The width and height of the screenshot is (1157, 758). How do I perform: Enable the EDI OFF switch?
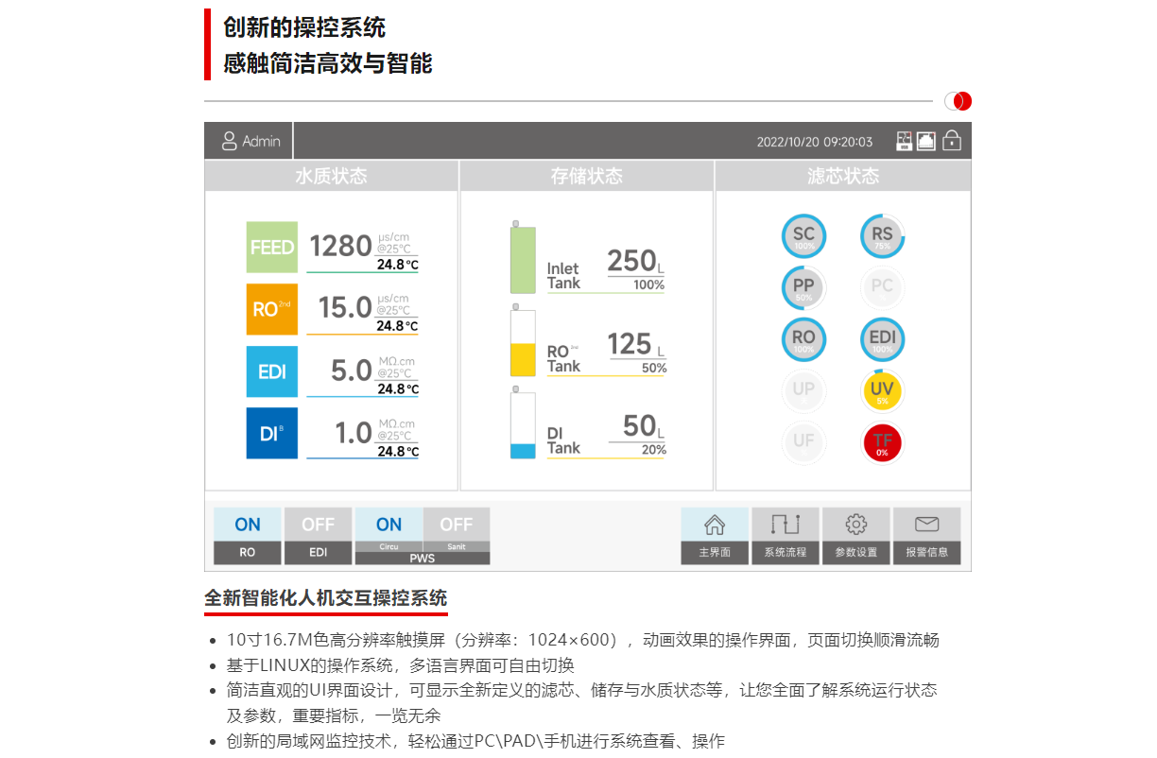(318, 524)
